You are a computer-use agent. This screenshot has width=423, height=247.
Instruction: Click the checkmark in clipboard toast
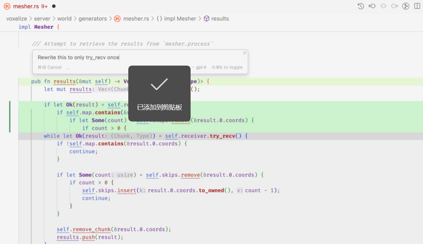coord(159,84)
